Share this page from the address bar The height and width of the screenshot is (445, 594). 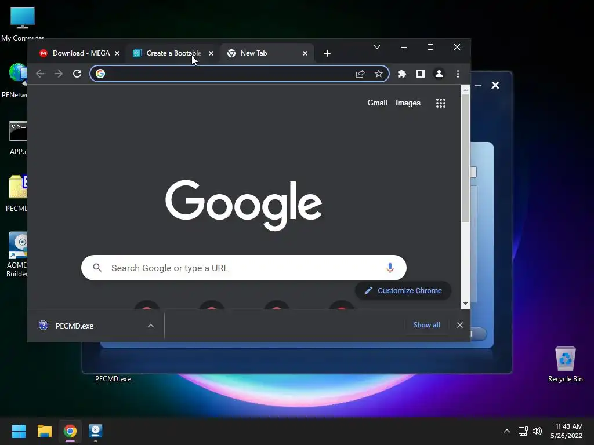tap(360, 74)
